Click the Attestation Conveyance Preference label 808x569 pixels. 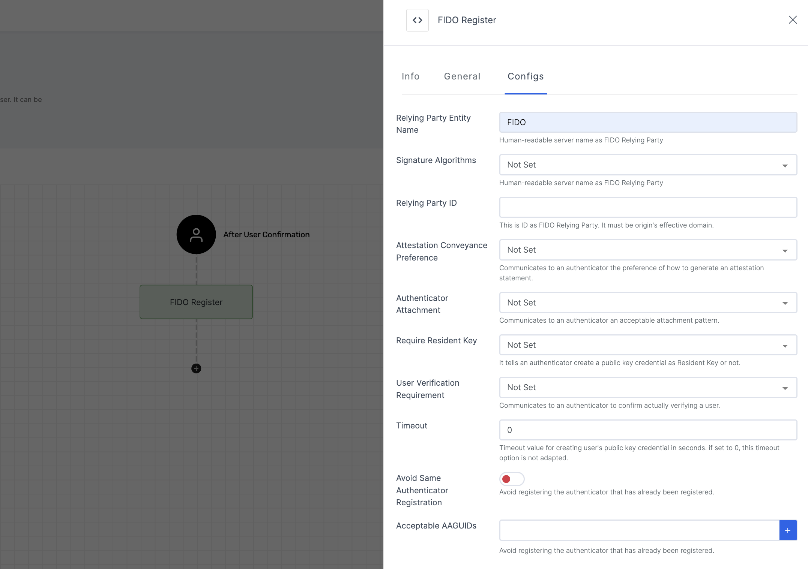pyautogui.click(x=442, y=252)
